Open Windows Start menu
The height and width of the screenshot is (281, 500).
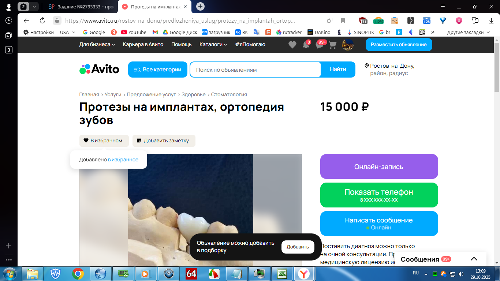[x=10, y=273]
